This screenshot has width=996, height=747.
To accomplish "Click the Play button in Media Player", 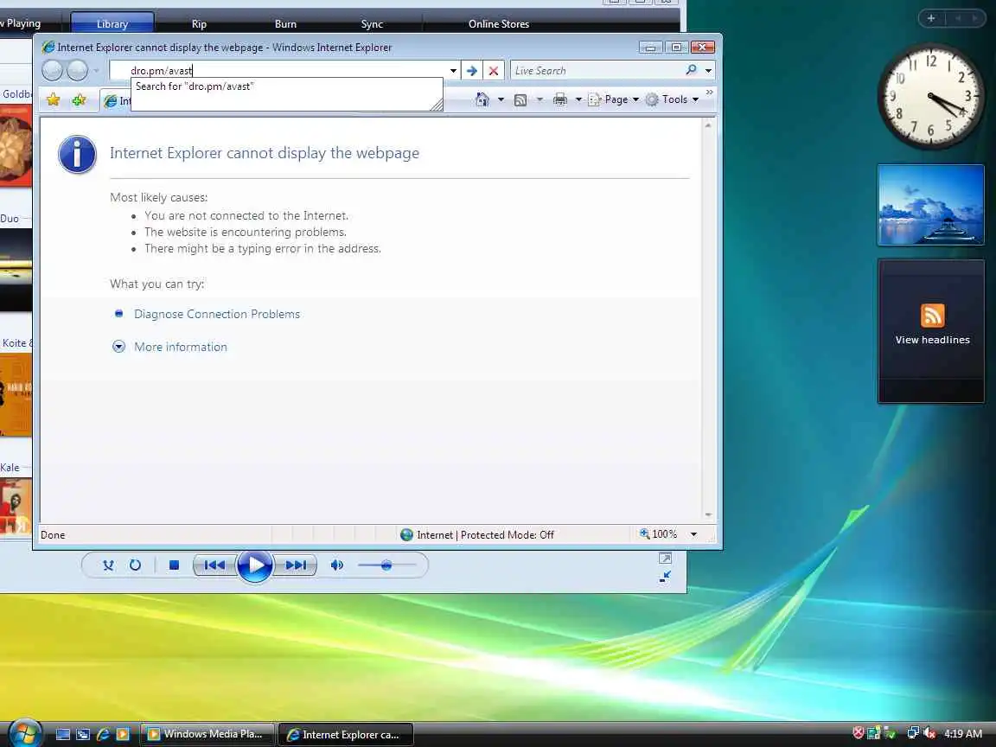I will coord(255,565).
